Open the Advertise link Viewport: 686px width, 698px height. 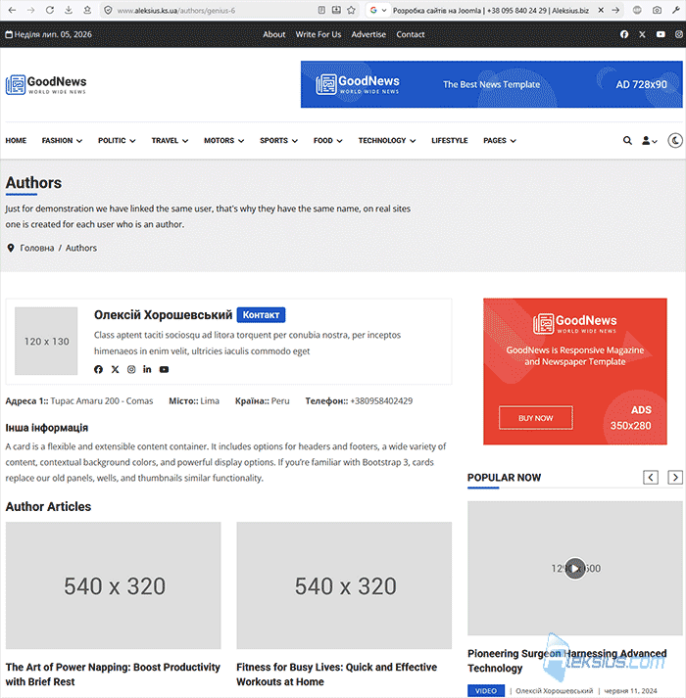(368, 34)
